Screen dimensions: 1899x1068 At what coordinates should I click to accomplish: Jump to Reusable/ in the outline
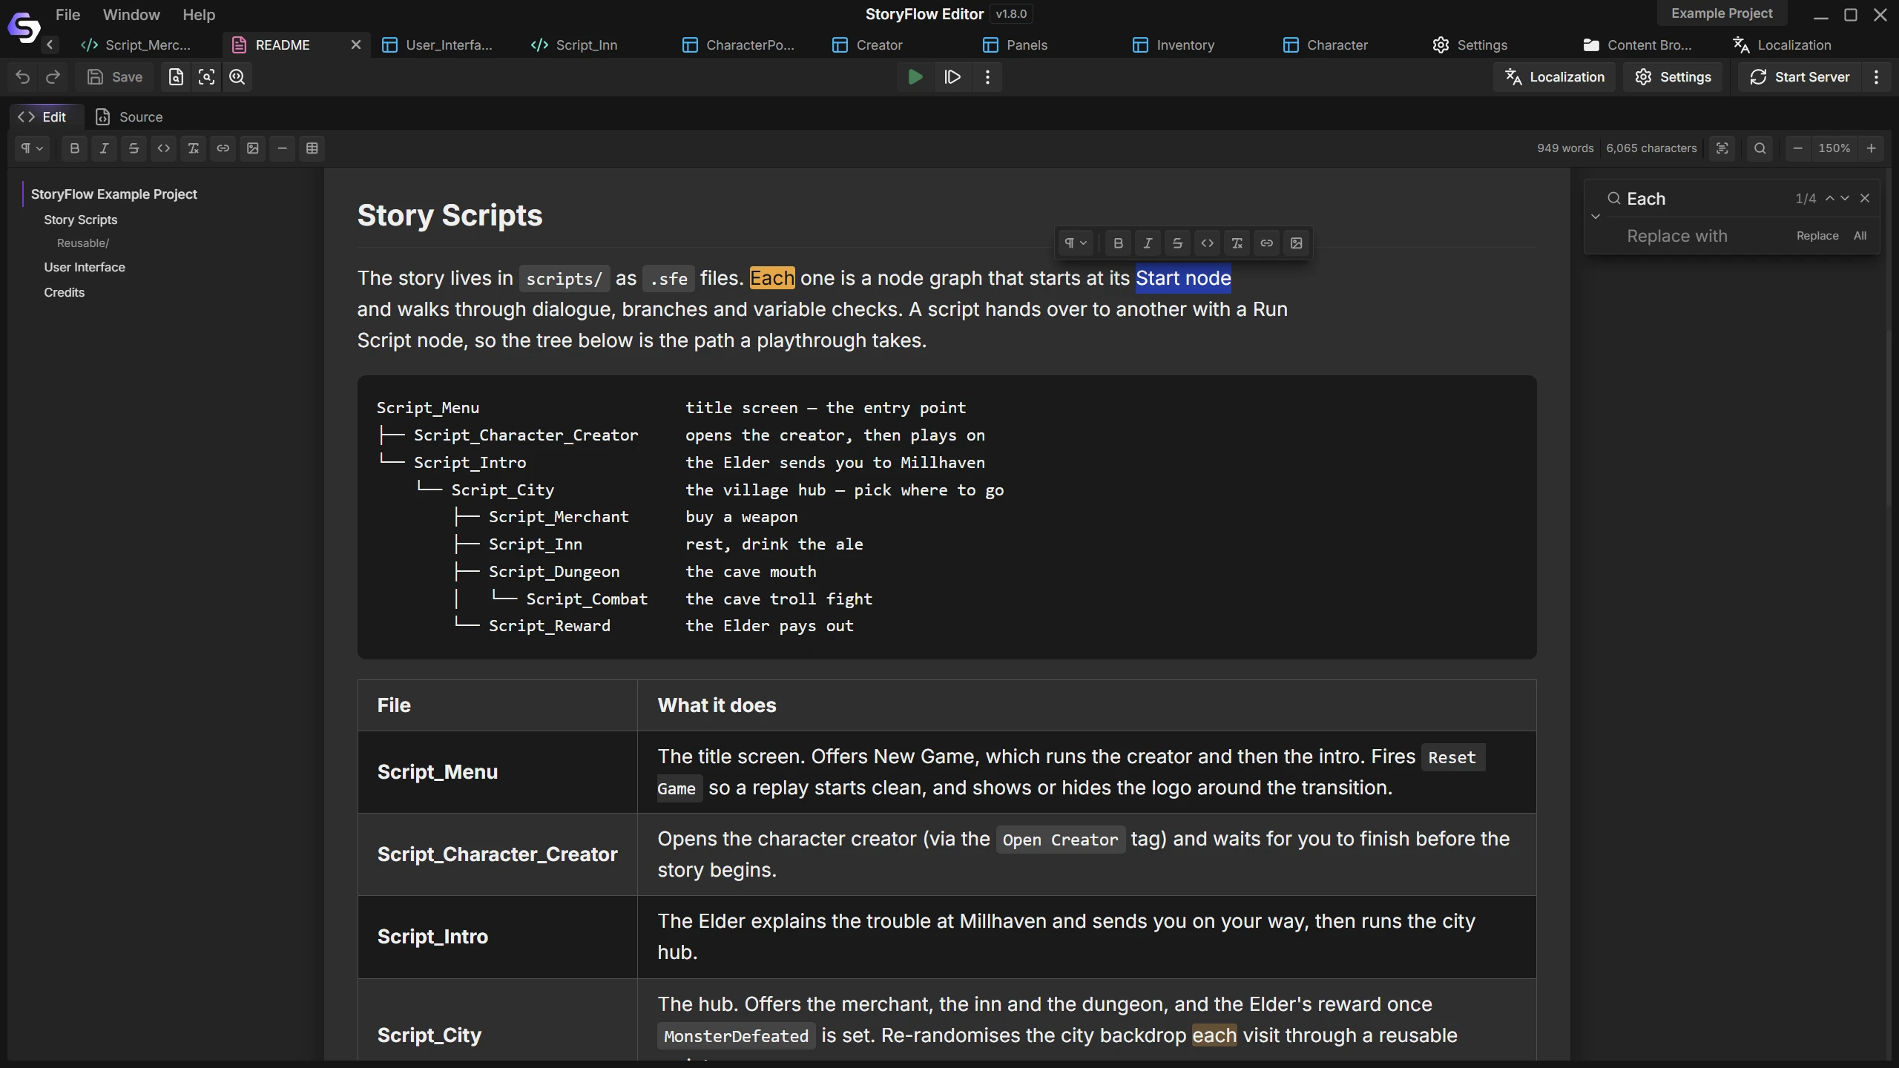(83, 243)
